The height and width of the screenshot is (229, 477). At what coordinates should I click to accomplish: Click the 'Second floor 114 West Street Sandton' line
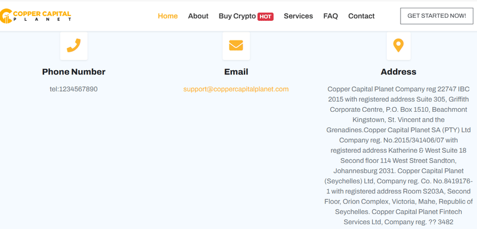(398, 161)
